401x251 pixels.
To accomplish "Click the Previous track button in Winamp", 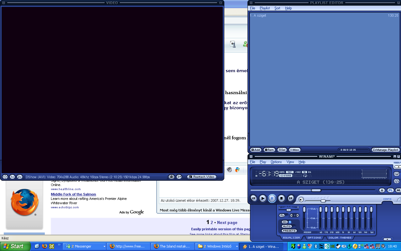I will (x=254, y=198).
